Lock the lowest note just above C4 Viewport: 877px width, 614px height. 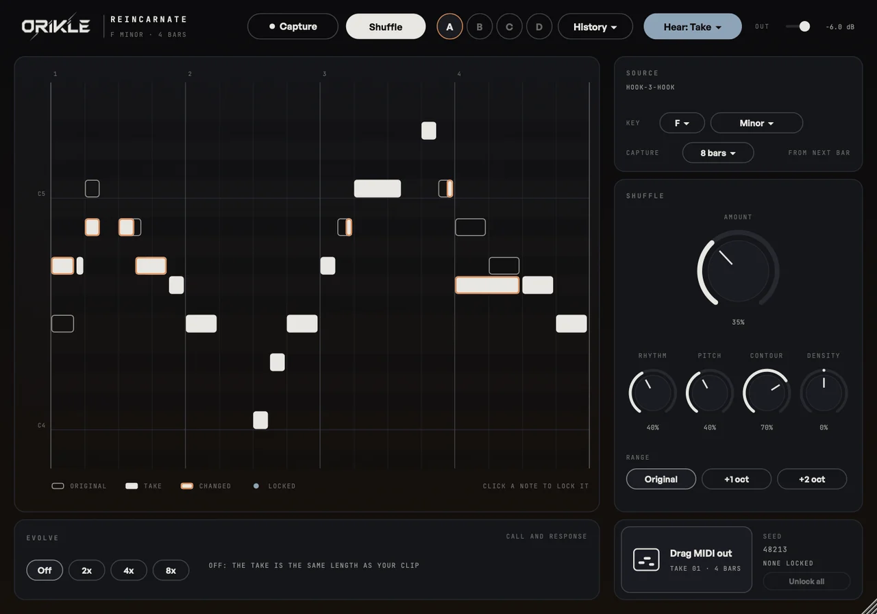point(260,420)
